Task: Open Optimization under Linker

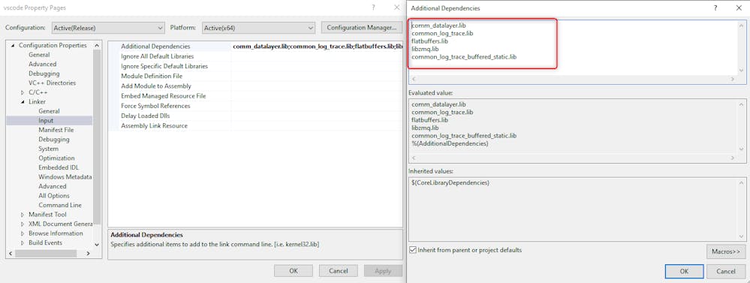Action: pos(56,158)
